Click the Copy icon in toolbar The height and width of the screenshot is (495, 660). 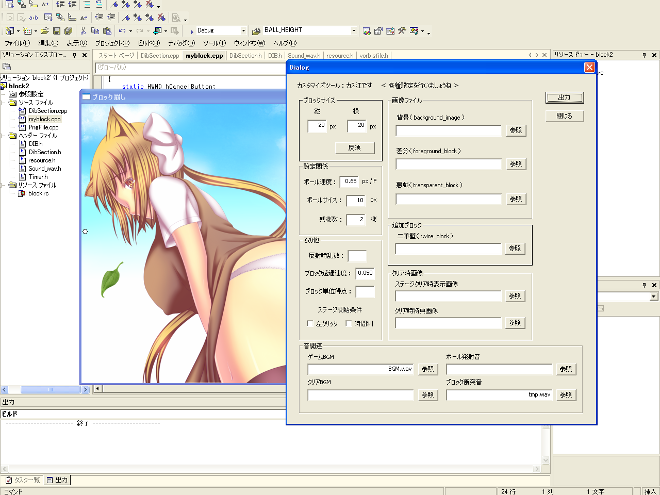[x=95, y=31]
